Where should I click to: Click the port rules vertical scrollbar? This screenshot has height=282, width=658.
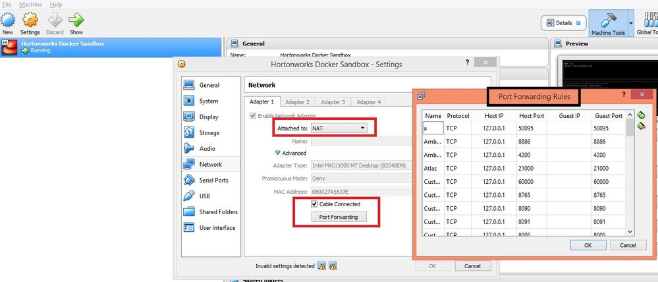point(630,173)
